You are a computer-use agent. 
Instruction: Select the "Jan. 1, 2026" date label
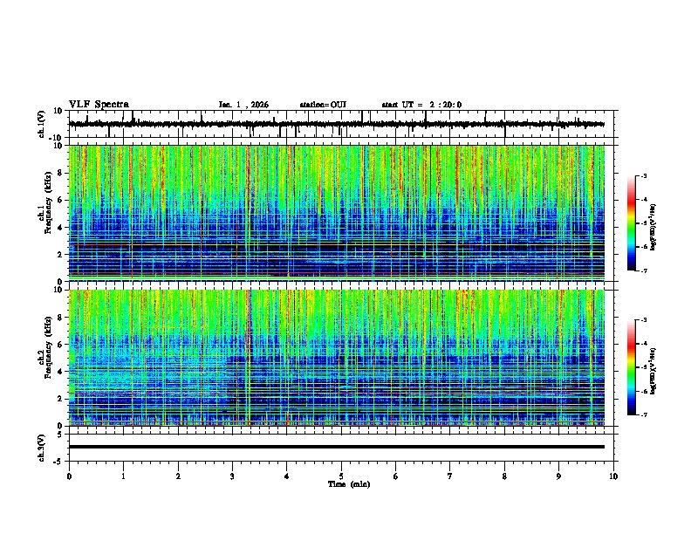click(243, 105)
